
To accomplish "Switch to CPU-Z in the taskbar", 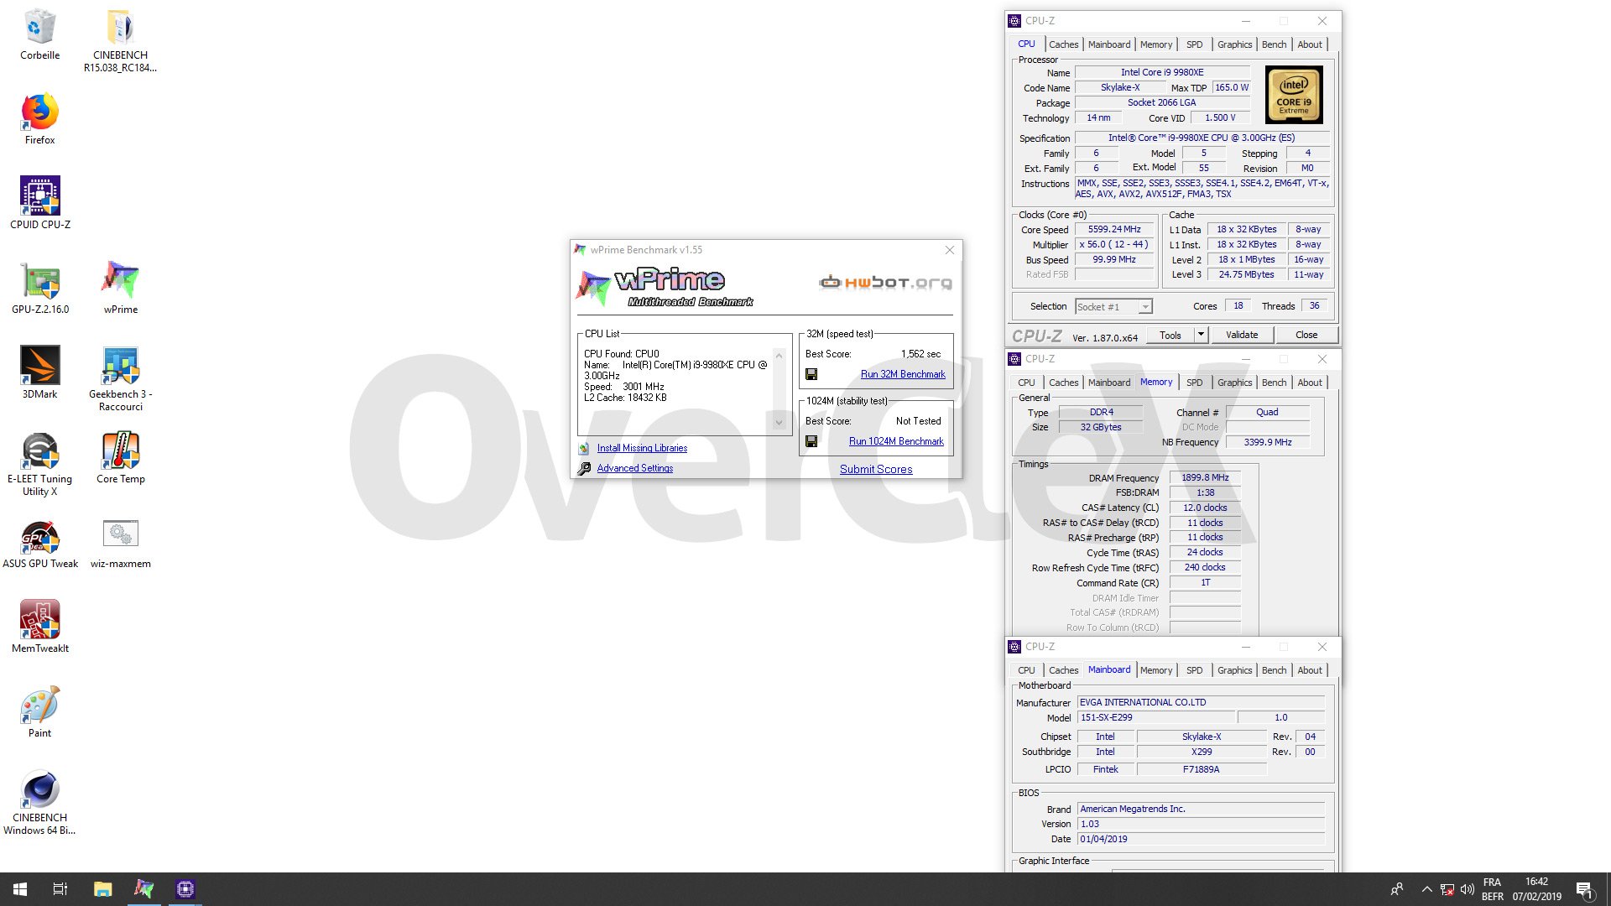I will pos(185,889).
